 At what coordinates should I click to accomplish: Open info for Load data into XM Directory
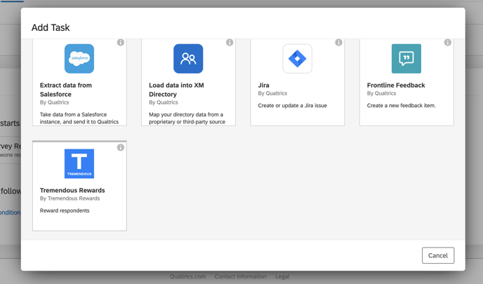(230, 43)
